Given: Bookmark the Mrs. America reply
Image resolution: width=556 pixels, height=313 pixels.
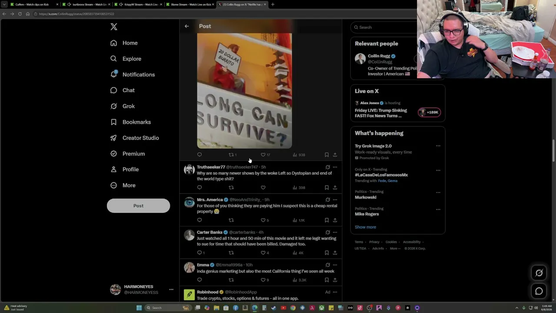Looking at the screenshot, I should point(327,220).
